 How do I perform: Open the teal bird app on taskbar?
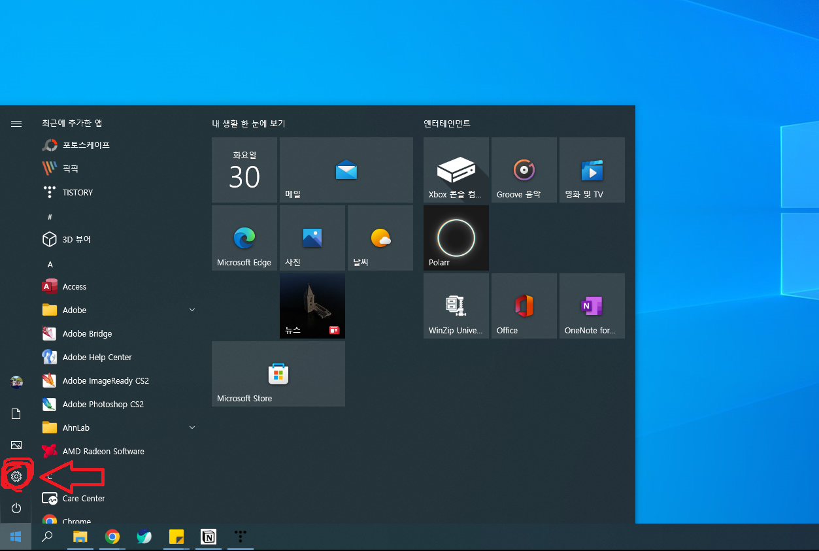coord(144,537)
